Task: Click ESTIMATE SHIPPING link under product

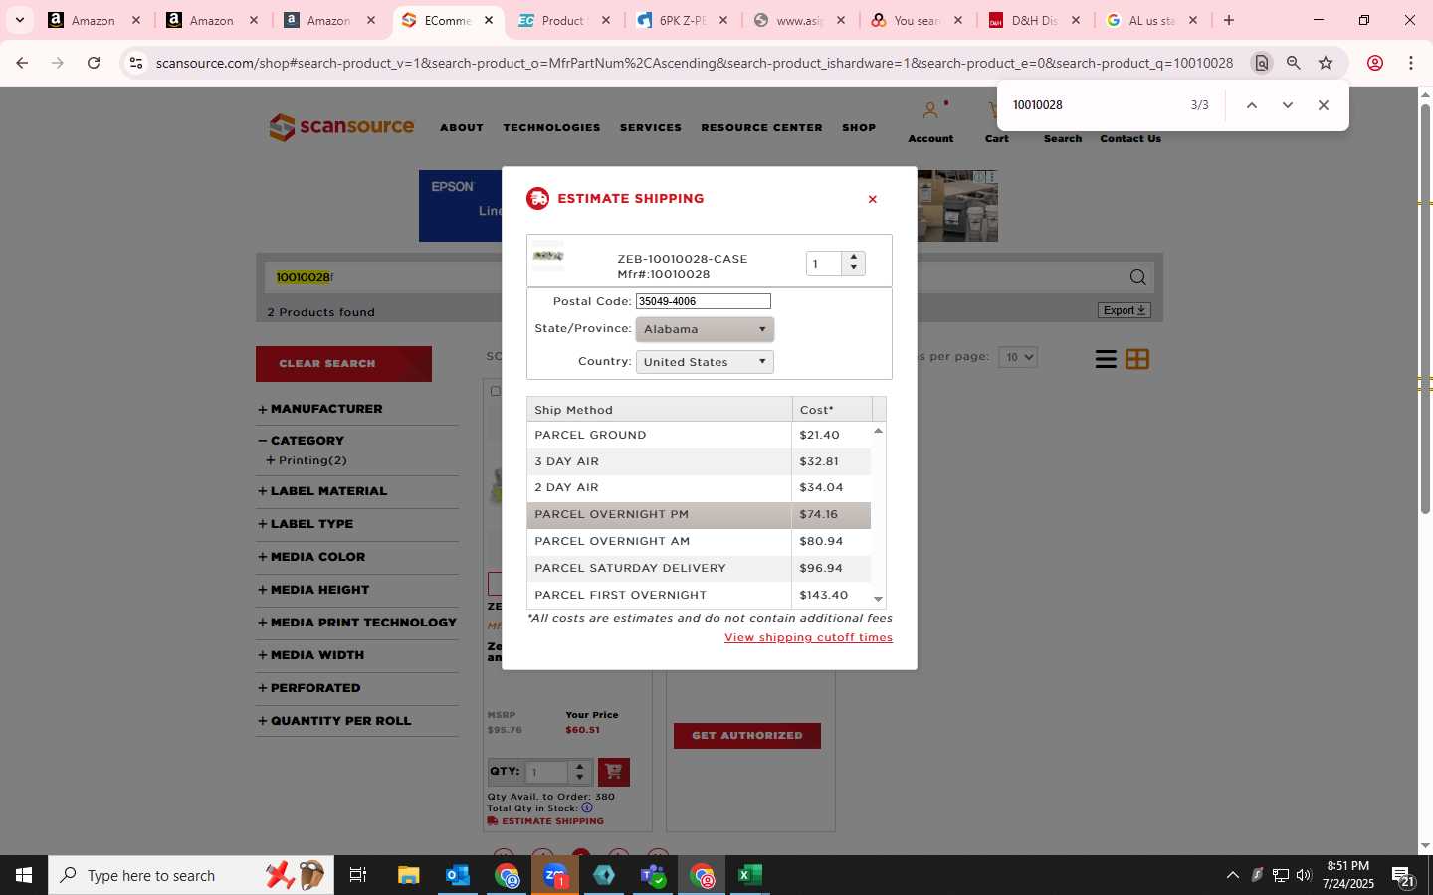Action: coord(545,821)
